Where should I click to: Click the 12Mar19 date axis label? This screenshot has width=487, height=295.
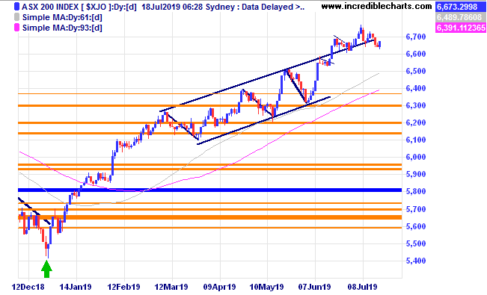[x=171, y=287]
